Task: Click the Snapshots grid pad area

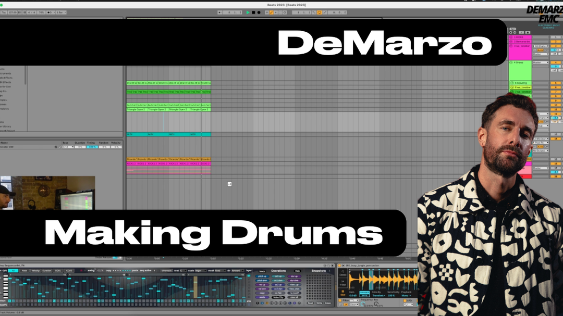Action: [320, 286]
